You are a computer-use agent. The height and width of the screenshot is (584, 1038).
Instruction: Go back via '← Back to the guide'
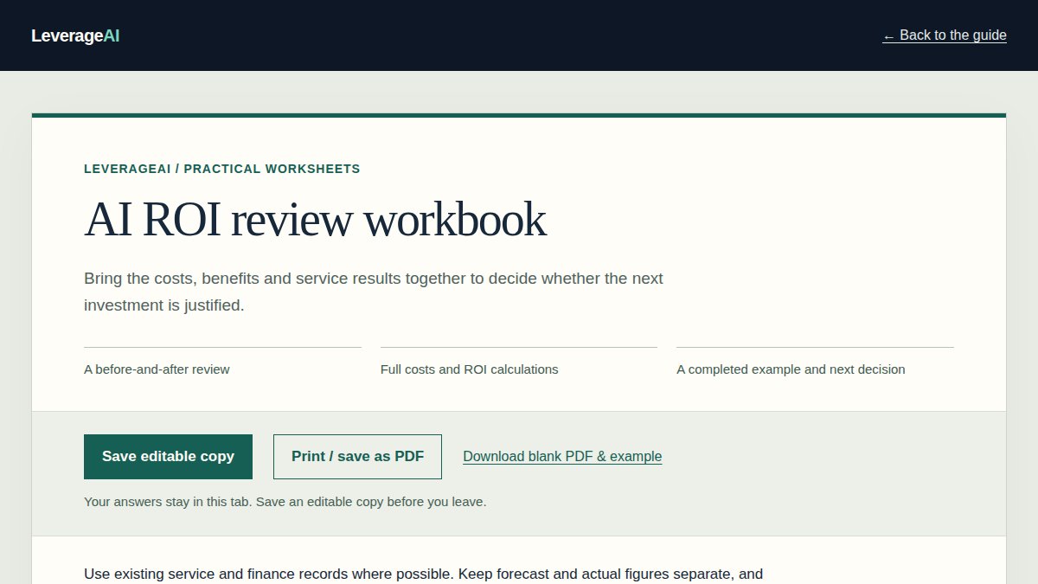[945, 35]
